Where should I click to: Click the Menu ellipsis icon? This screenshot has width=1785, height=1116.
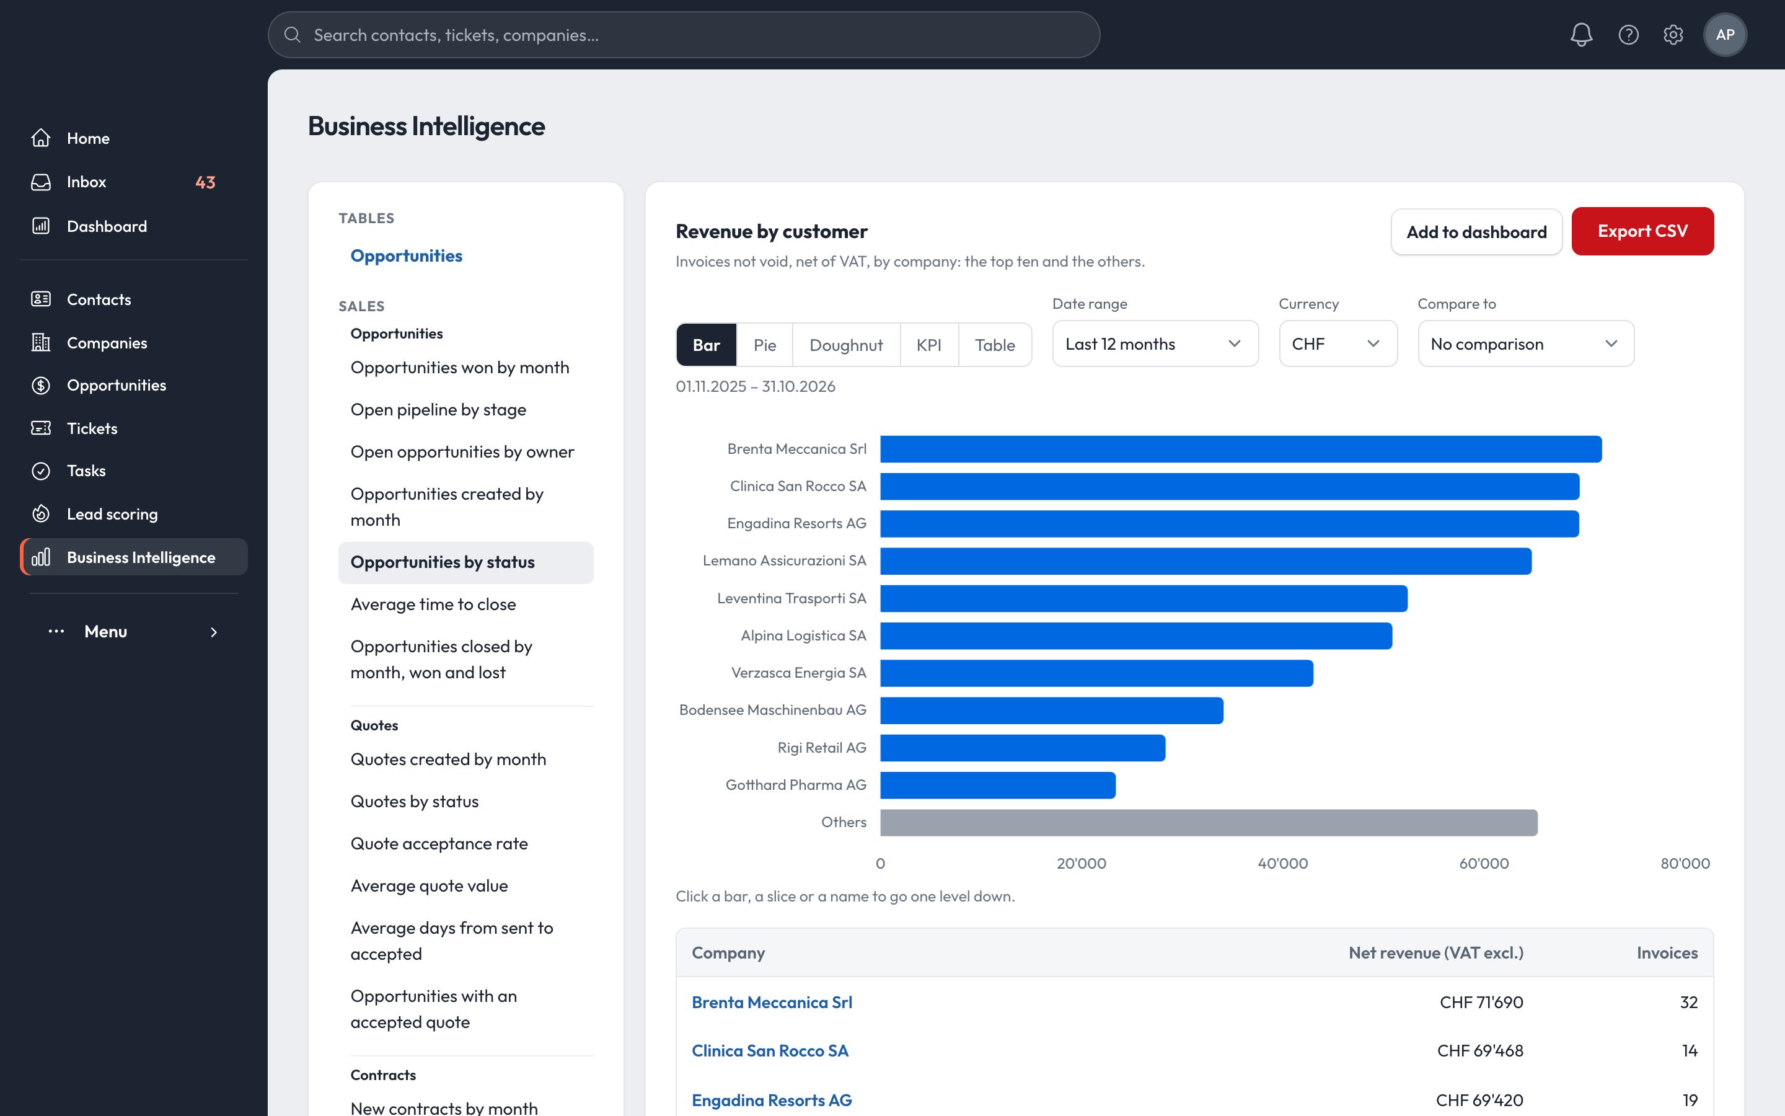56,631
